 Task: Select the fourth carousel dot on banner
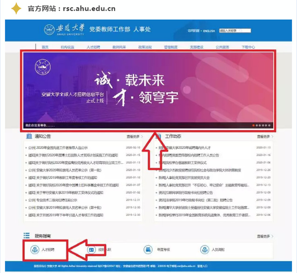click(x=263, y=125)
